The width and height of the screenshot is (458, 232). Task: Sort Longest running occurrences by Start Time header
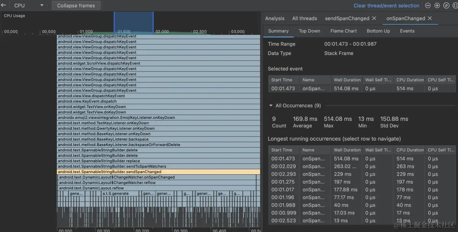tap(284, 150)
